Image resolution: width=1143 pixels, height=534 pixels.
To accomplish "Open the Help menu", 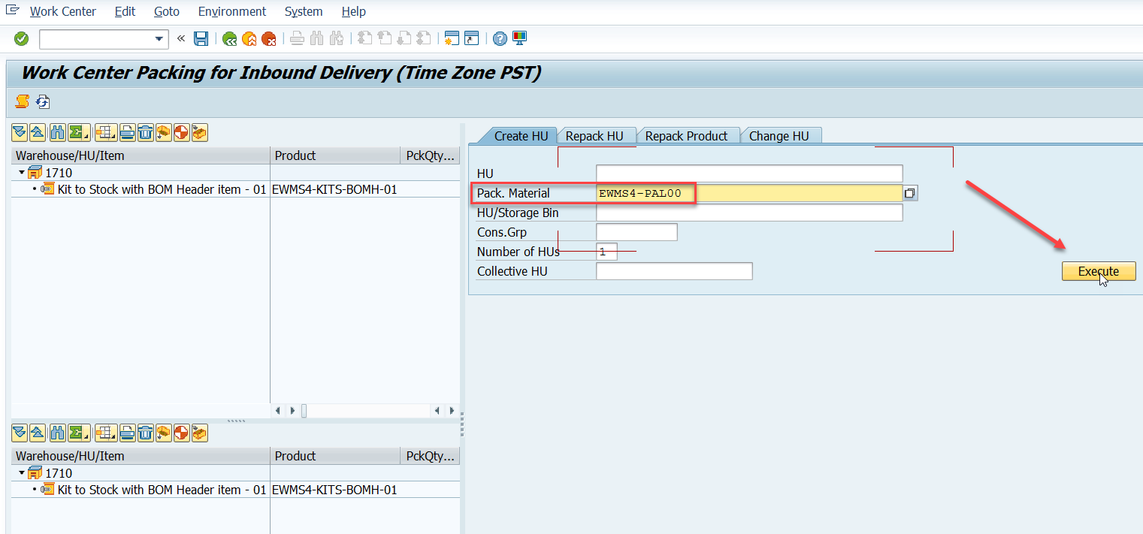I will point(353,11).
